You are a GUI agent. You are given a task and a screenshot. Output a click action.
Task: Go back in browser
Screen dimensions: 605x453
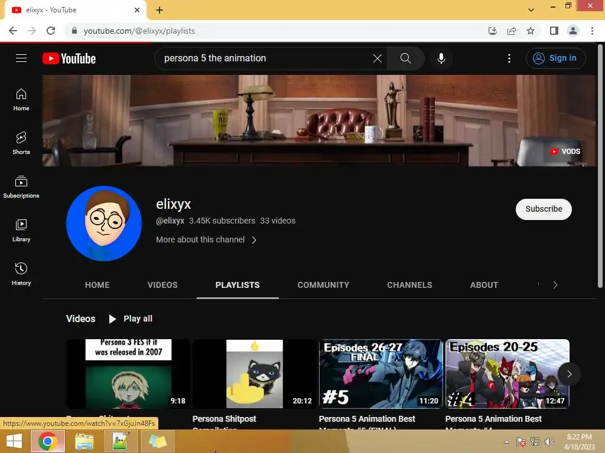13,31
